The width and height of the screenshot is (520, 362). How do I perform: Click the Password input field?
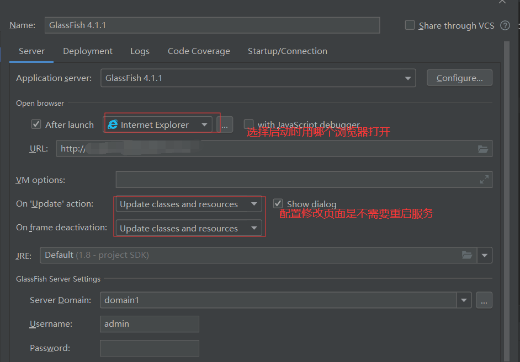(x=150, y=348)
